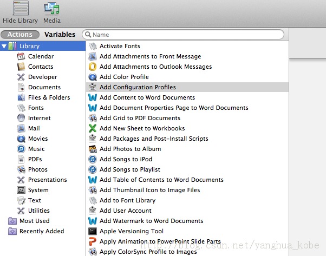The width and height of the screenshot is (326, 256).
Task: Select the Add Configuration Profiles action
Action: pos(187,87)
